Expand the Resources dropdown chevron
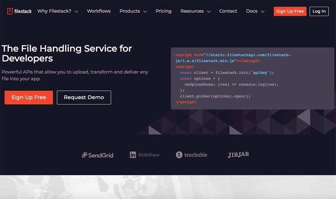The height and width of the screenshot is (199, 336). pyautogui.click(x=209, y=12)
